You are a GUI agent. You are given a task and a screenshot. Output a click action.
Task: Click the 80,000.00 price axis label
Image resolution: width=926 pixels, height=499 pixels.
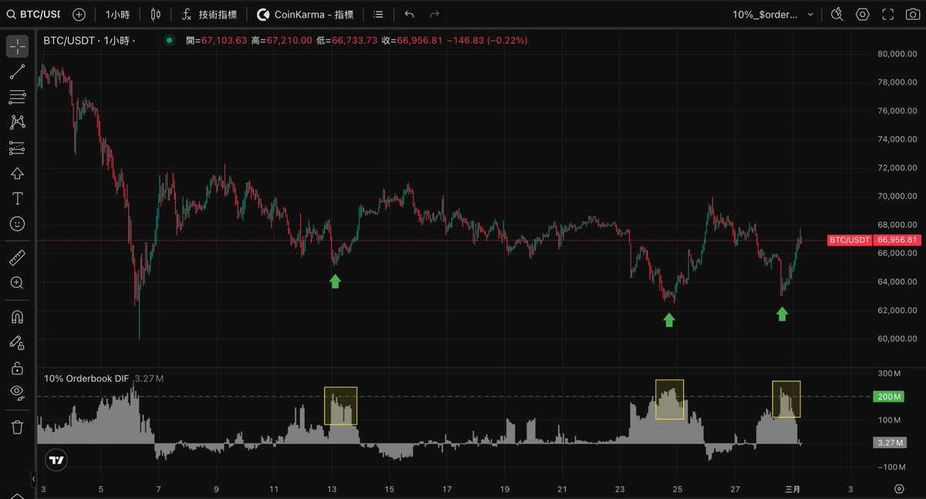tap(899, 54)
